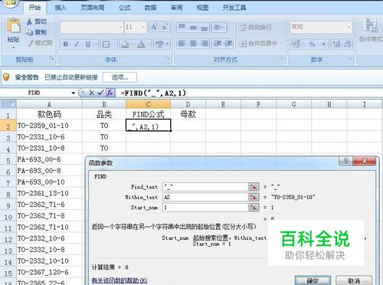Click the Increase Indent icon
383x285 pixels.
point(228,44)
